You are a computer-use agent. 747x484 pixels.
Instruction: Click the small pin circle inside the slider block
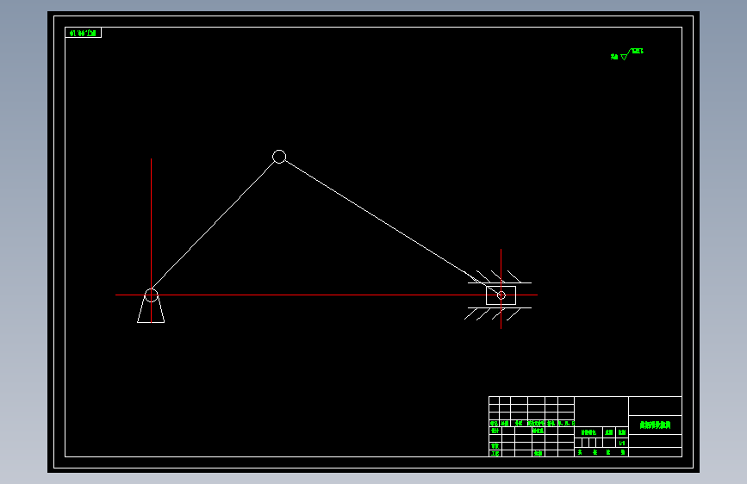pyautogui.click(x=501, y=295)
